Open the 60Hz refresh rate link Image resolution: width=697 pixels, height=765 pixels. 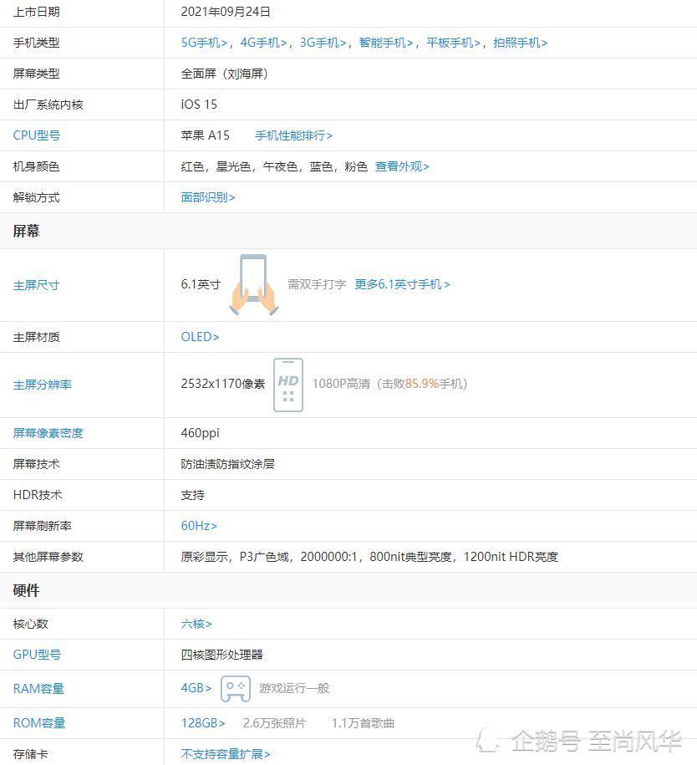point(199,526)
